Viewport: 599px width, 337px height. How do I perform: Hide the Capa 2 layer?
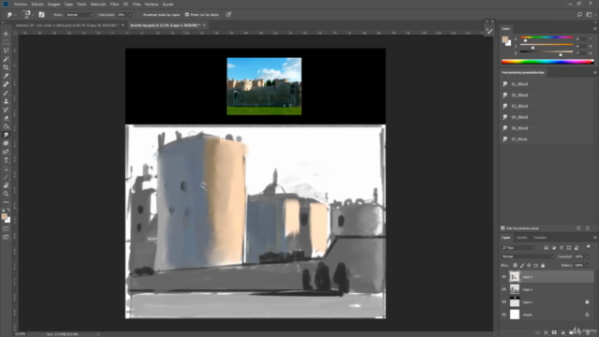tap(504, 289)
